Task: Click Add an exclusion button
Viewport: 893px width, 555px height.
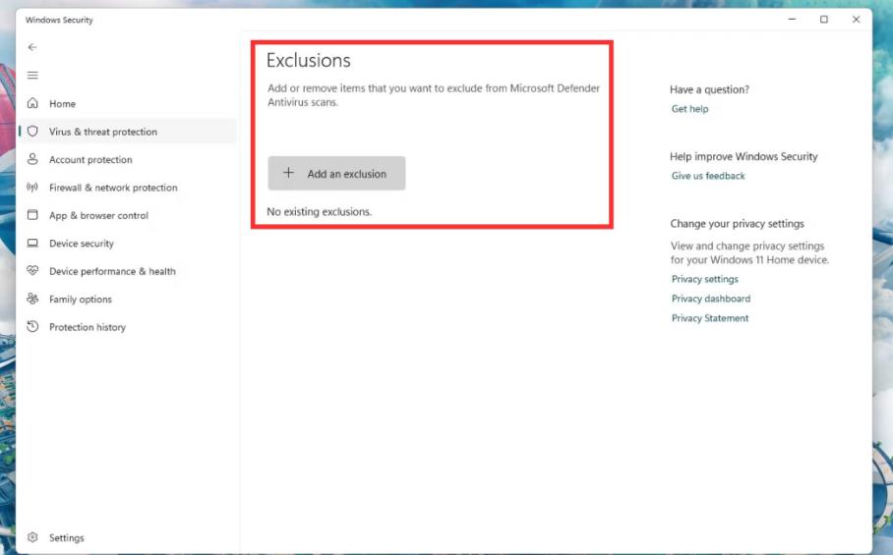Action: pyautogui.click(x=336, y=174)
